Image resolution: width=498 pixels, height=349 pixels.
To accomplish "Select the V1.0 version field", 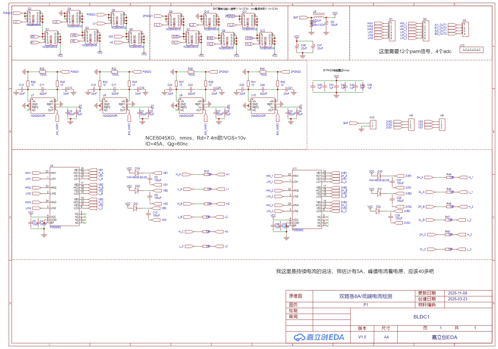I will pyautogui.click(x=362, y=337).
